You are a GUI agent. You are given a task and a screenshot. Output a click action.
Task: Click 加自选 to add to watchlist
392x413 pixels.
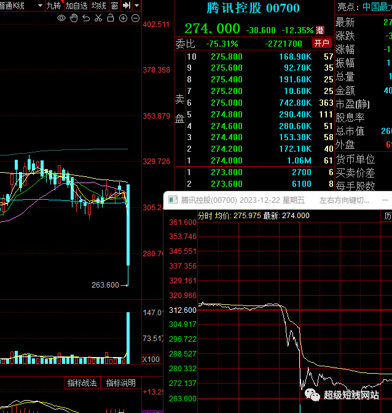point(76,6)
